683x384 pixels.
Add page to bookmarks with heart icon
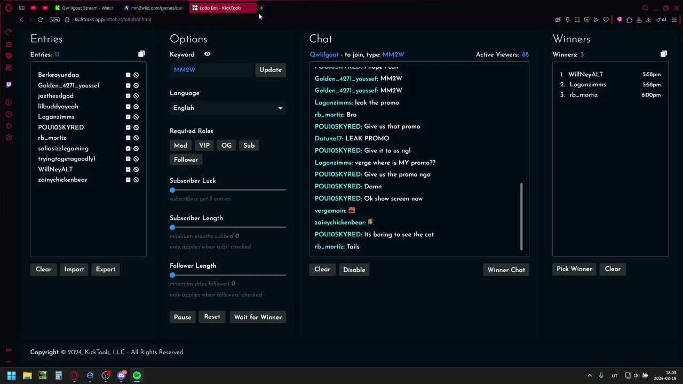[606, 20]
